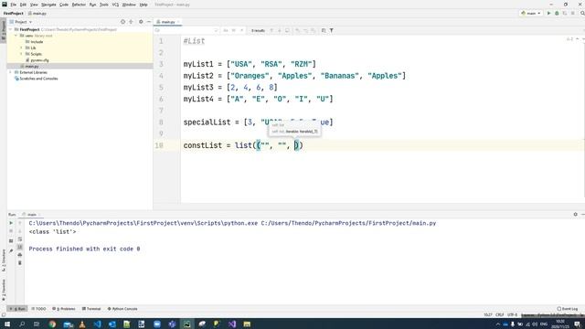Toggle Match Case option in find bar

point(226,30)
